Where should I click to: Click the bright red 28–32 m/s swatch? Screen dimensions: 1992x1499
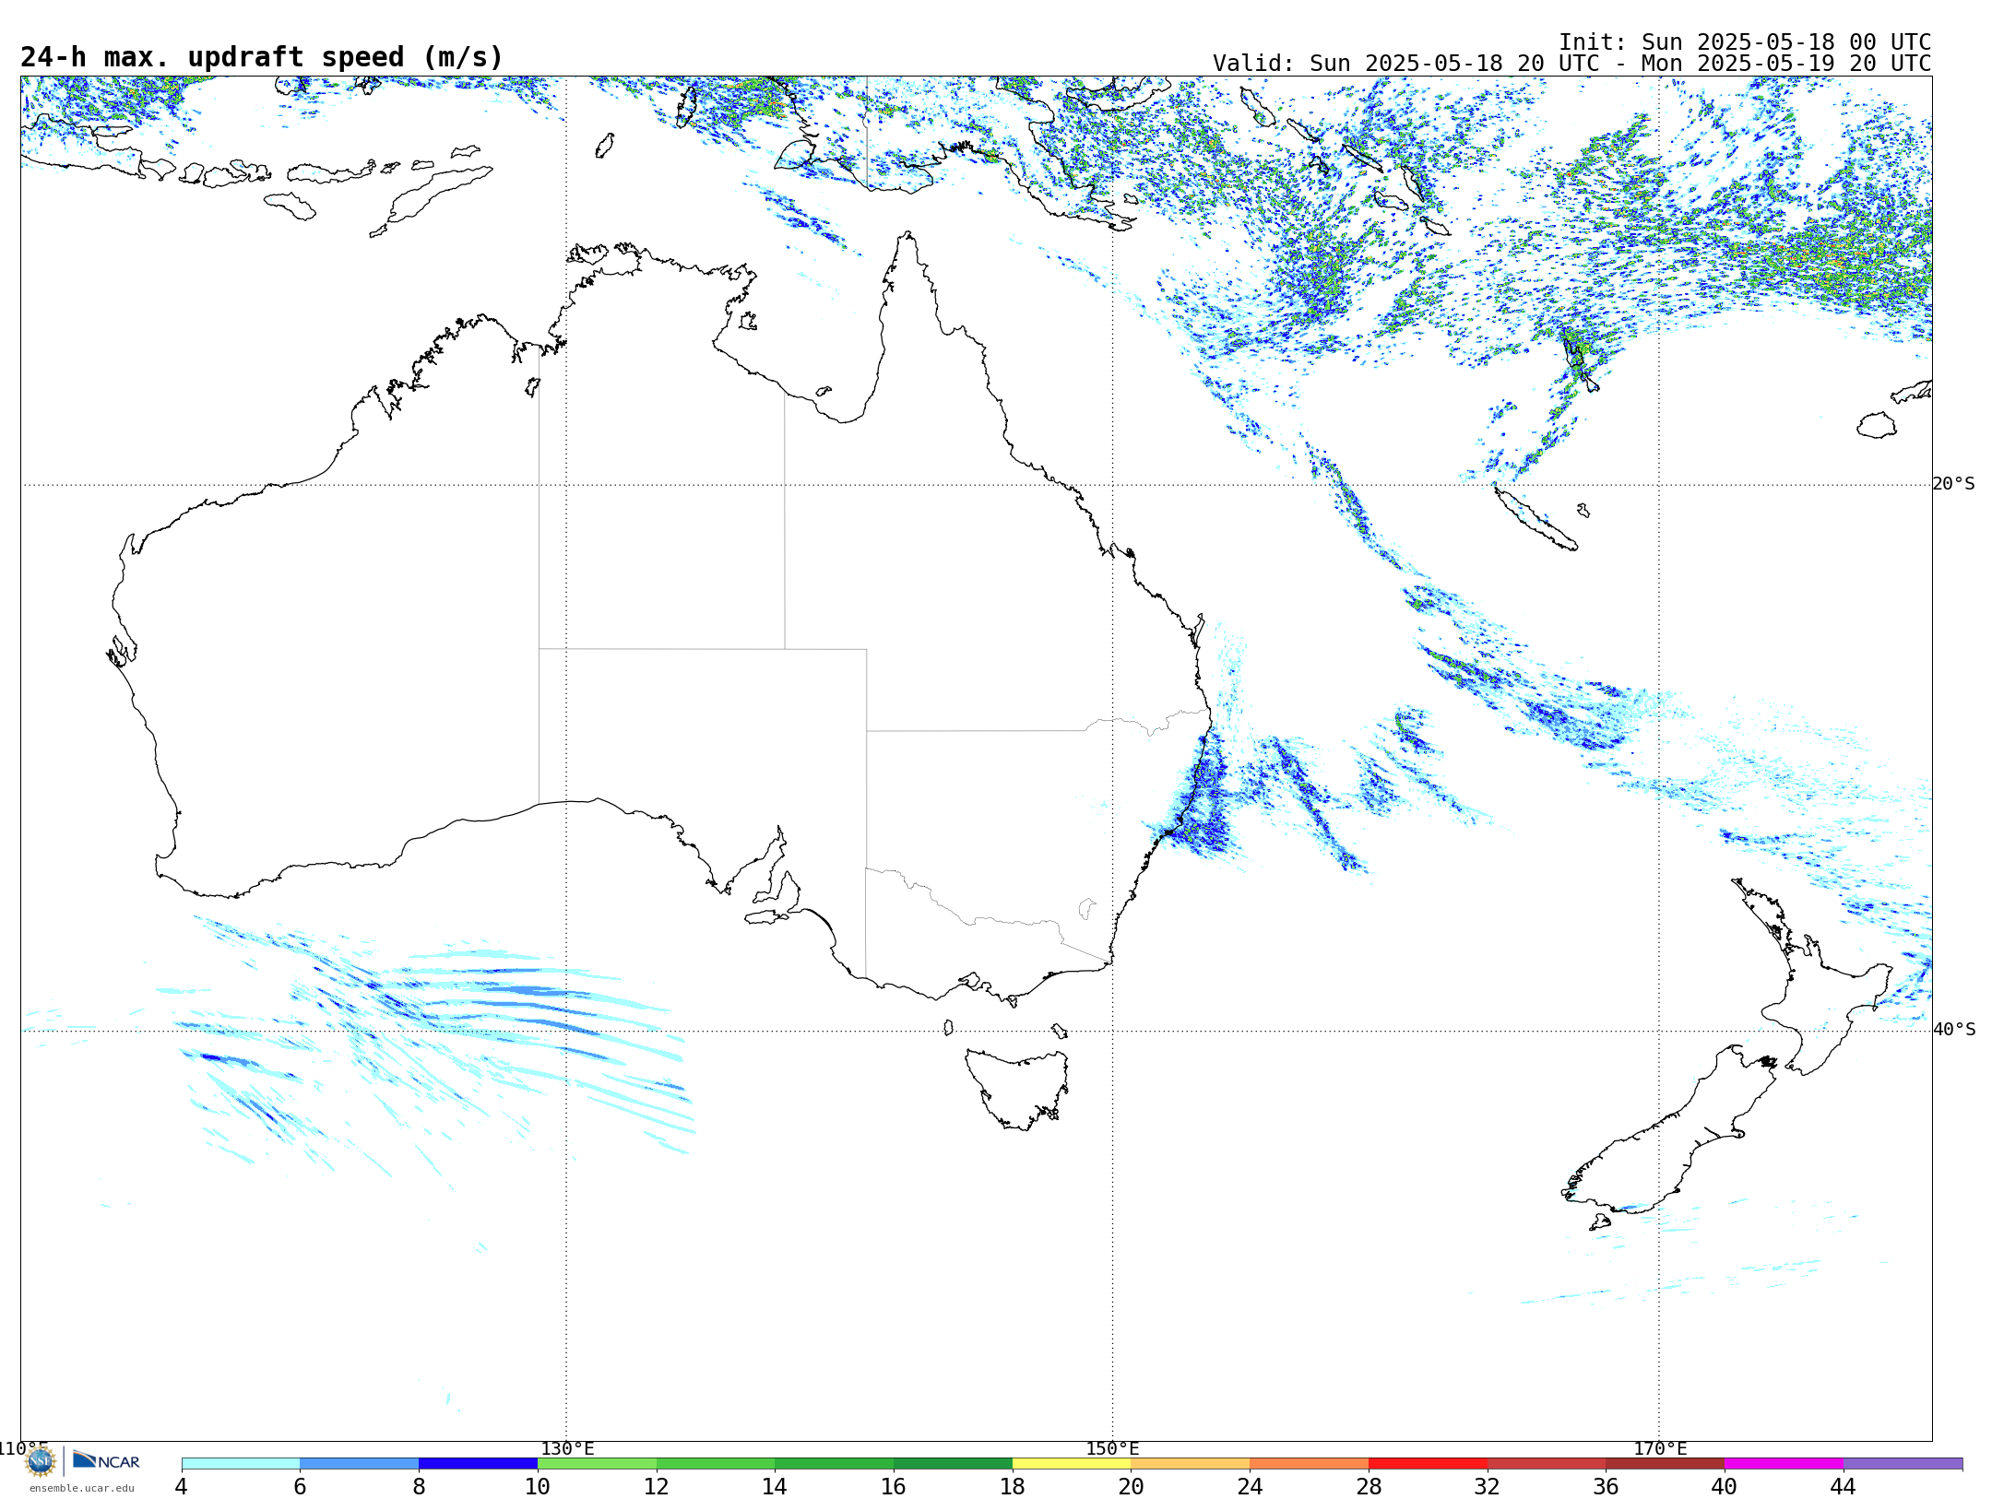pyautogui.click(x=1428, y=1463)
